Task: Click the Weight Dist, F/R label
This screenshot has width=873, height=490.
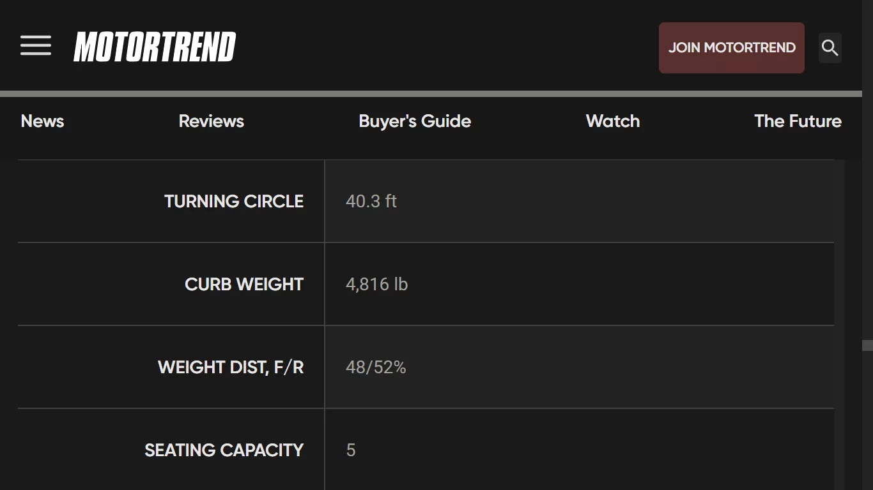Action: pos(231,367)
